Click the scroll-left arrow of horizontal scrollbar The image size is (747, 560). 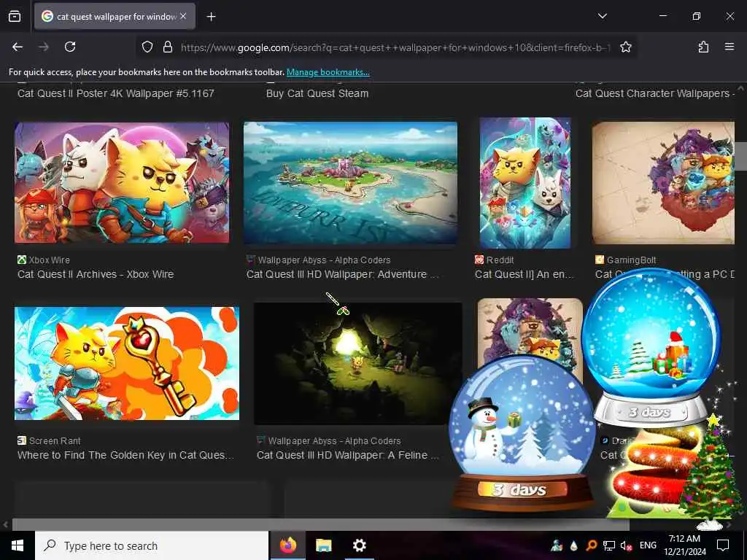click(x=5, y=525)
